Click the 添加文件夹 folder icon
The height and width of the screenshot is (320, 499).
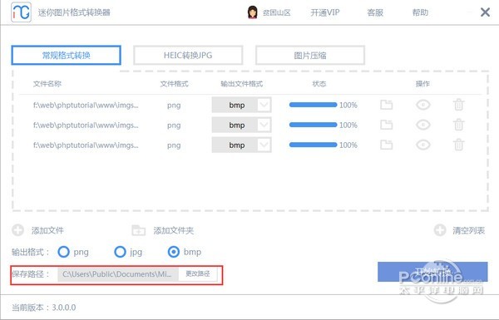coord(138,230)
